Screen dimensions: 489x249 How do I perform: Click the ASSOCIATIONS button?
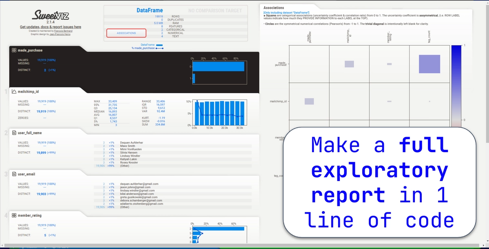click(x=126, y=33)
